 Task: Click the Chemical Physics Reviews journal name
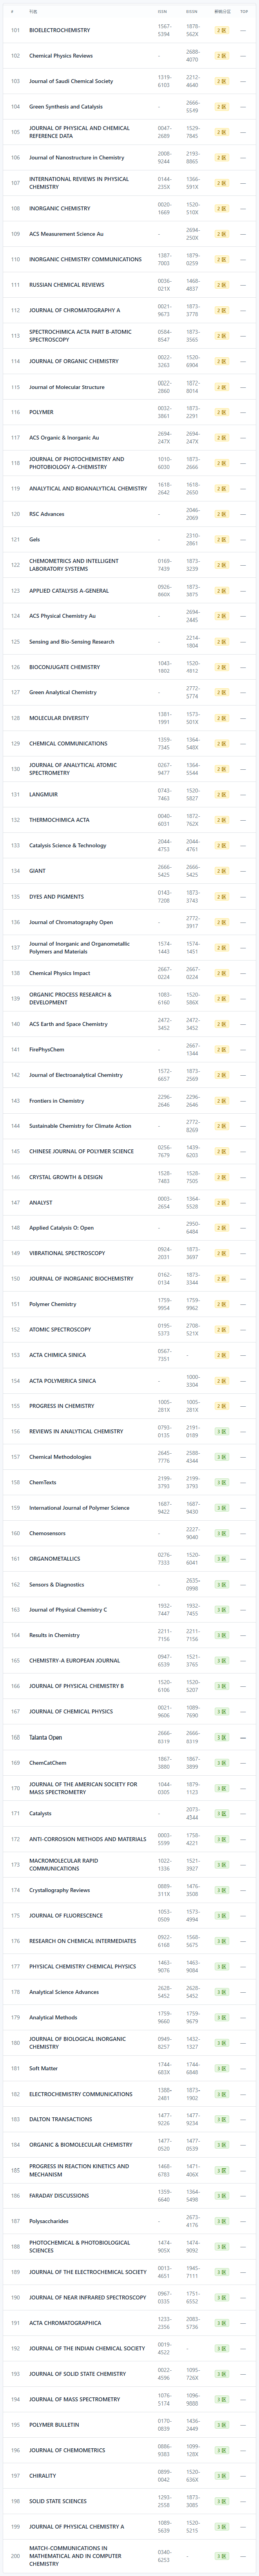61,56
